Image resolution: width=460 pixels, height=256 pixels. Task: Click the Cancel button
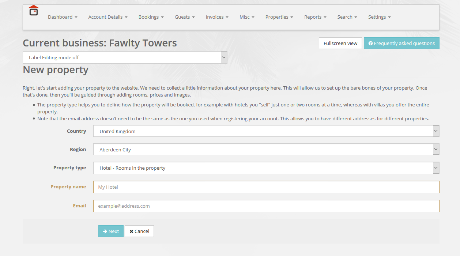pos(139,231)
